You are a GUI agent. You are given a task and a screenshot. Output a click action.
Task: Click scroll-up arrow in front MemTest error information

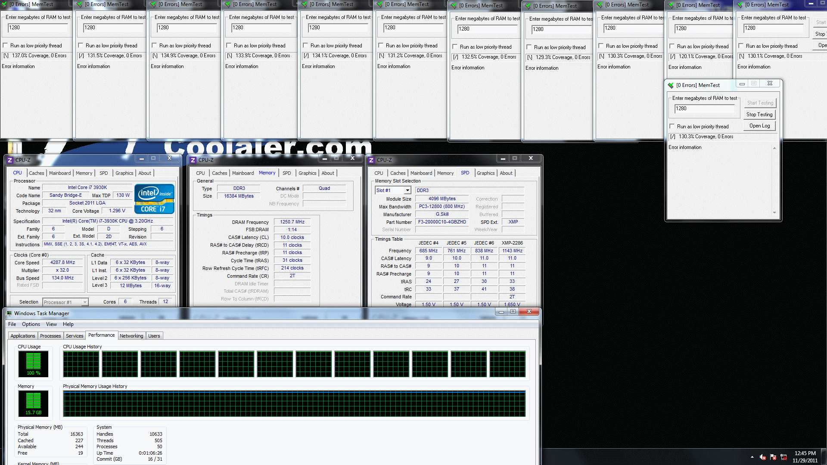tap(774, 148)
